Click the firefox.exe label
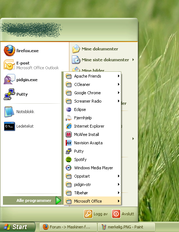This screenshot has width=179, height=232. pyautogui.click(x=28, y=51)
